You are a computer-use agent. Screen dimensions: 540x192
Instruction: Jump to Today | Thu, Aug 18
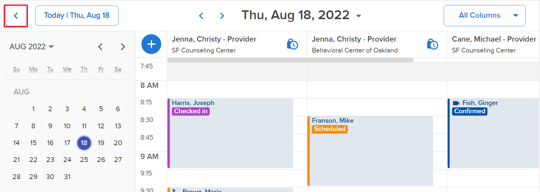[x=77, y=16]
